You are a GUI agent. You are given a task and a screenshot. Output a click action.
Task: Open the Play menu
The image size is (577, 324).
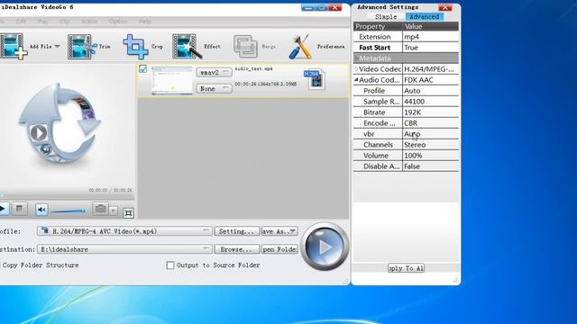point(42,22)
